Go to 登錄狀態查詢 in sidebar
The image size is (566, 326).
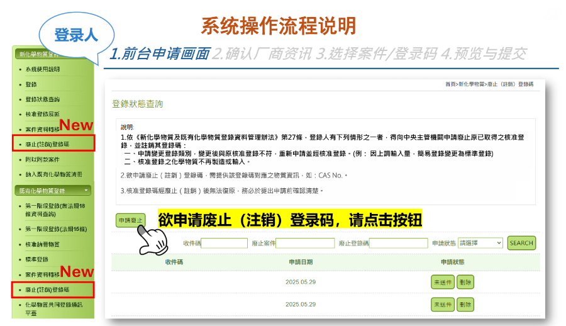coord(43,99)
